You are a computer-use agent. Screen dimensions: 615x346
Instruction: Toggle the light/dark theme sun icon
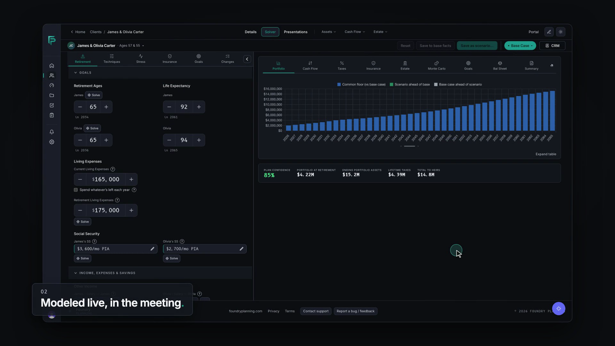click(x=560, y=32)
